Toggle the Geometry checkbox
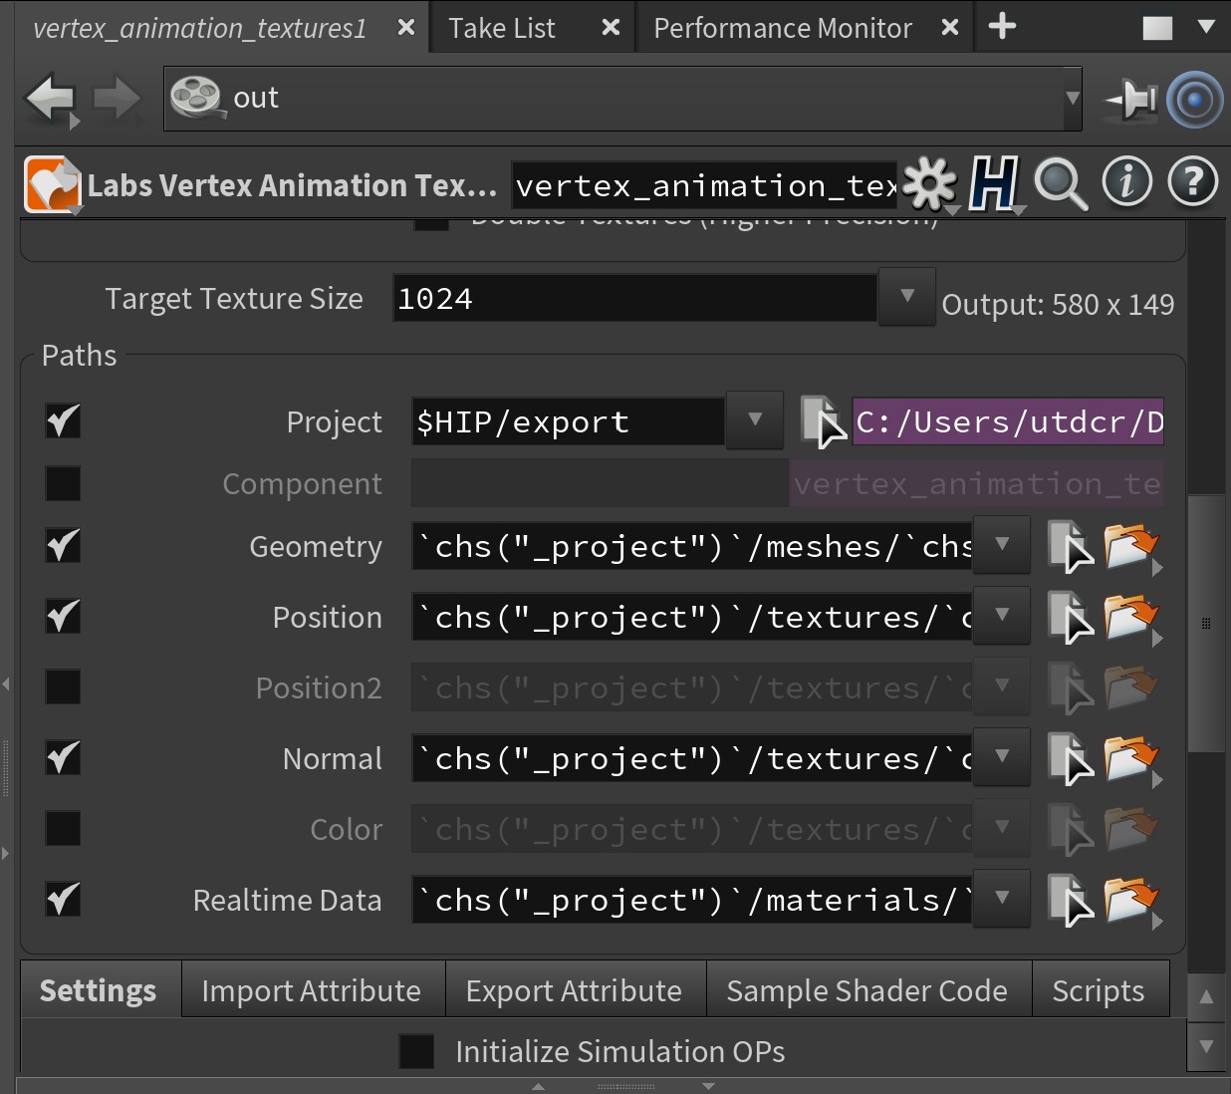This screenshot has width=1231, height=1094. (x=63, y=546)
